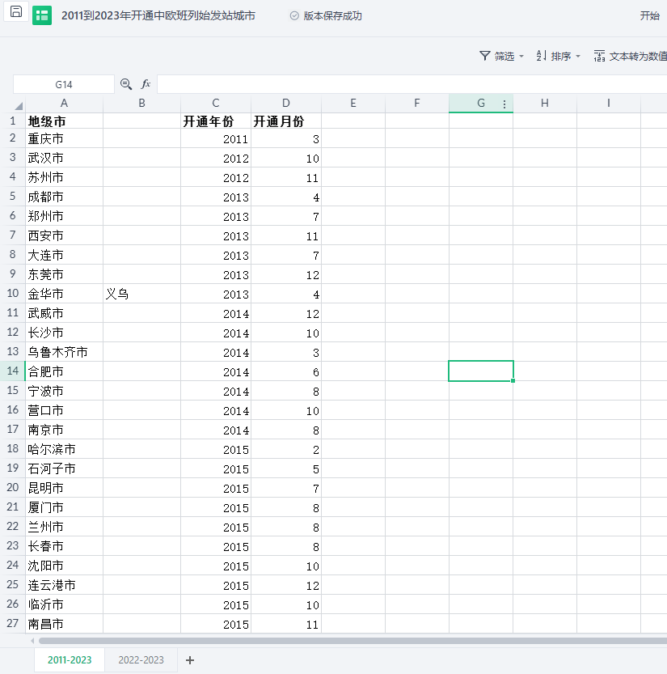Image resolution: width=667 pixels, height=674 pixels.
Task: Click the cell 宁波市
Action: pos(64,391)
